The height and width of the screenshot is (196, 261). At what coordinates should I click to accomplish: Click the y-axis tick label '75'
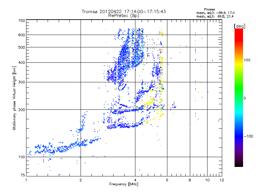(x=23, y=175)
